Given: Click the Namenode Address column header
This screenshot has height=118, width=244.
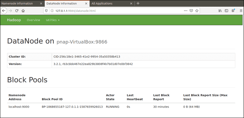Looking at the screenshot, I should point(17,97).
